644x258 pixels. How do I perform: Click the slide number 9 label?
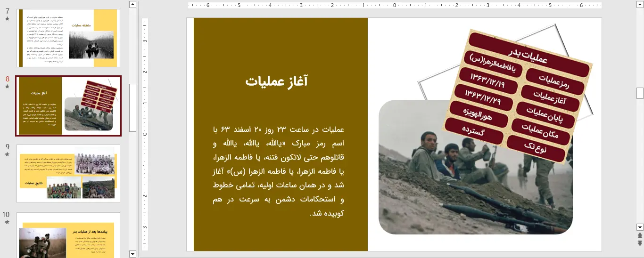[7, 146]
